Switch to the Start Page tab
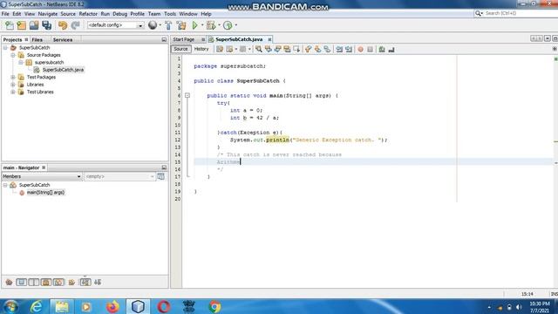The height and width of the screenshot is (314, 558). click(184, 39)
